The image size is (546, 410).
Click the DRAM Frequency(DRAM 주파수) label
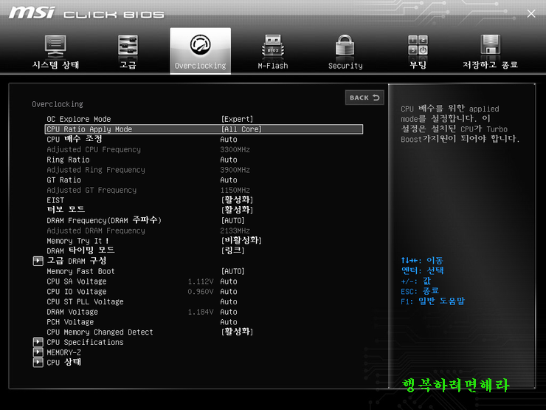point(104,220)
